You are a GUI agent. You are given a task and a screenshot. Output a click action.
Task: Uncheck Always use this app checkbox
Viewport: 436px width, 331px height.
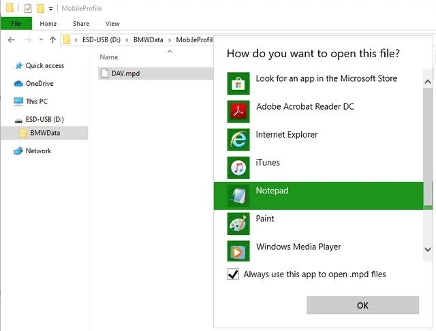233,274
